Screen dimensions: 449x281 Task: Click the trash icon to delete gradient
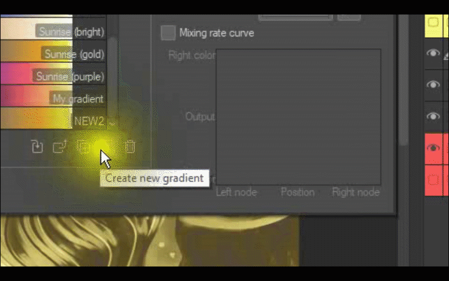click(130, 146)
